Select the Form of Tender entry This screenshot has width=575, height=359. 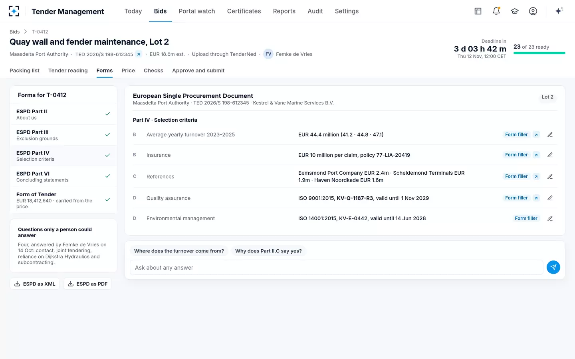[x=63, y=200]
